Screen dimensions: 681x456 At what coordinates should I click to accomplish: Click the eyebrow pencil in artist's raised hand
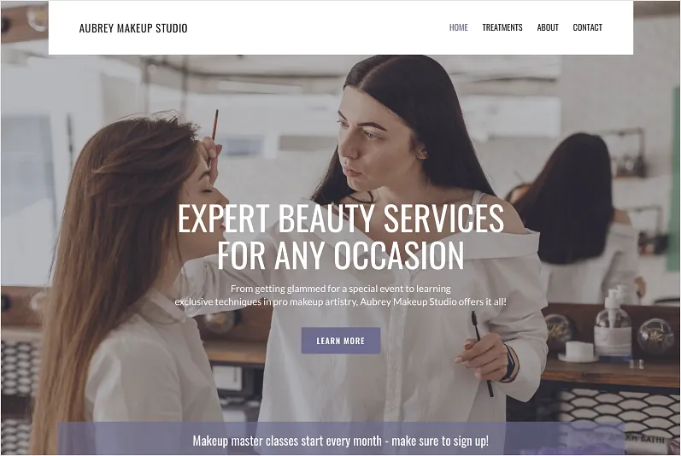[x=214, y=130]
